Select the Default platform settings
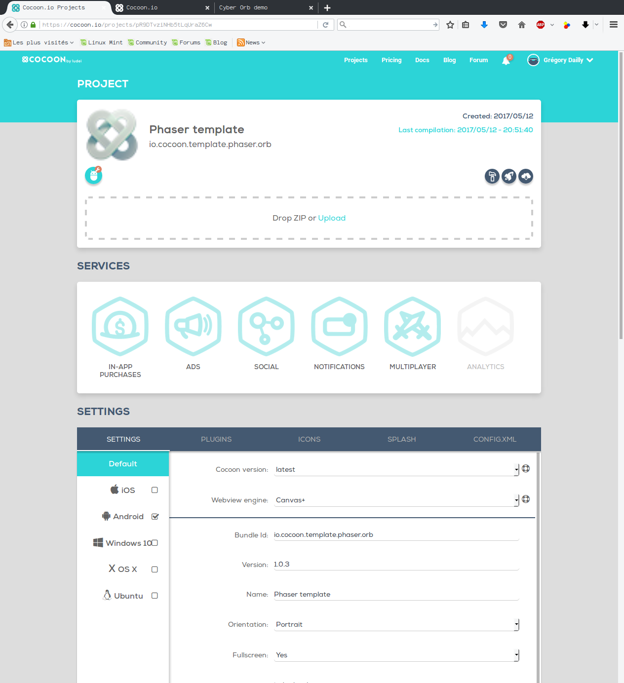Viewport: 624px width, 683px height. click(123, 464)
